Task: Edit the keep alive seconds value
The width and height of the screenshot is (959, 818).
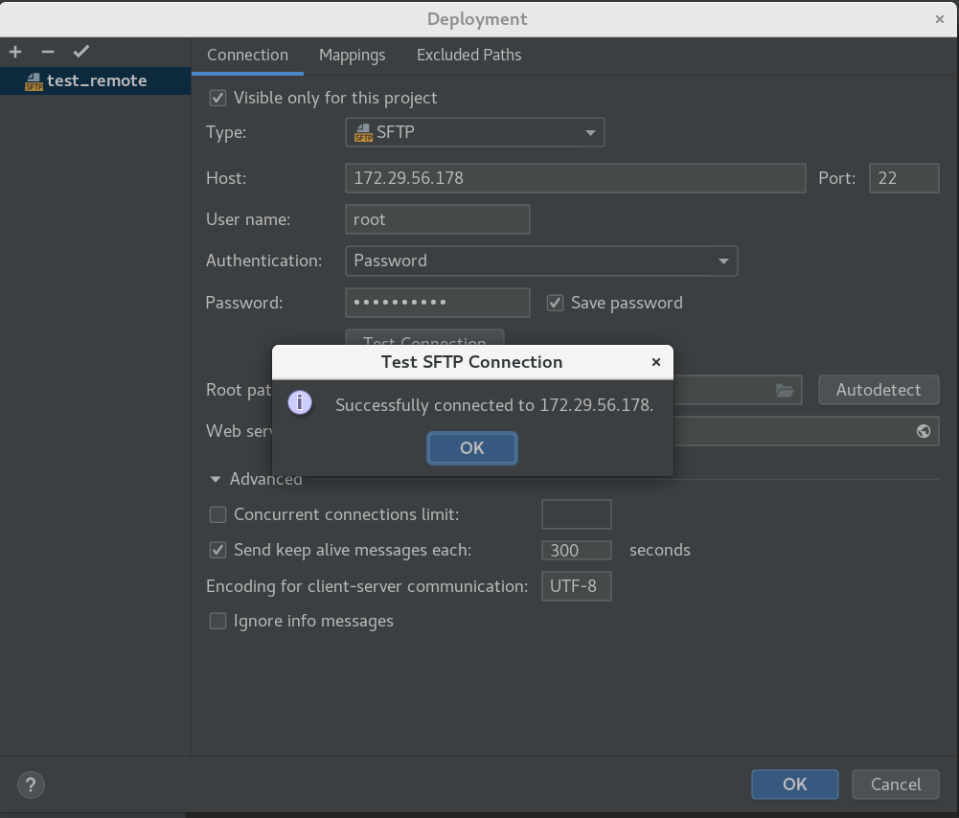Action: 576,550
